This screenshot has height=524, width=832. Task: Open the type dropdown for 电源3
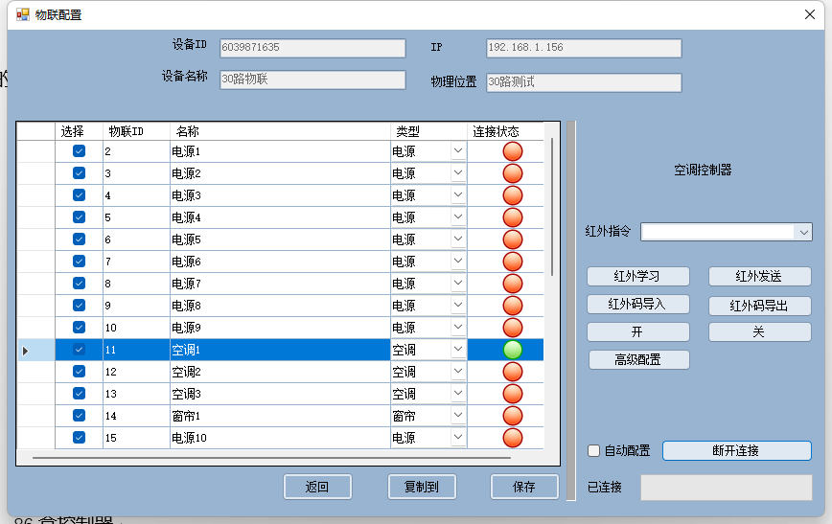[458, 195]
